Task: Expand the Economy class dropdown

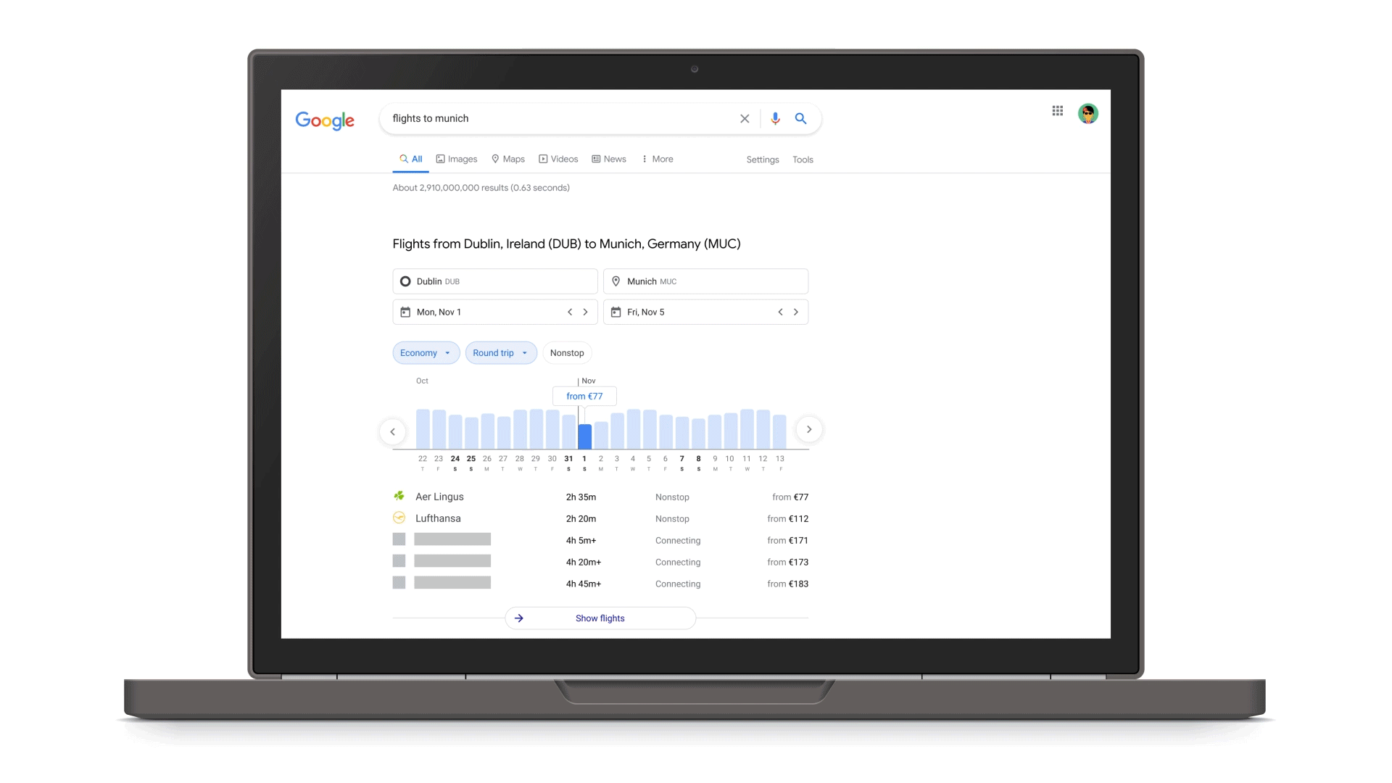Action: [426, 352]
